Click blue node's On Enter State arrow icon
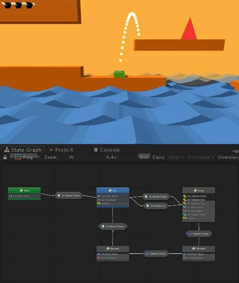The width and height of the screenshot is (239, 283). (x=99, y=196)
